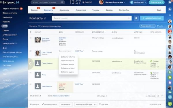
Task: Click the blue circular arrow icon in sidebar
Action: tap(170, 97)
